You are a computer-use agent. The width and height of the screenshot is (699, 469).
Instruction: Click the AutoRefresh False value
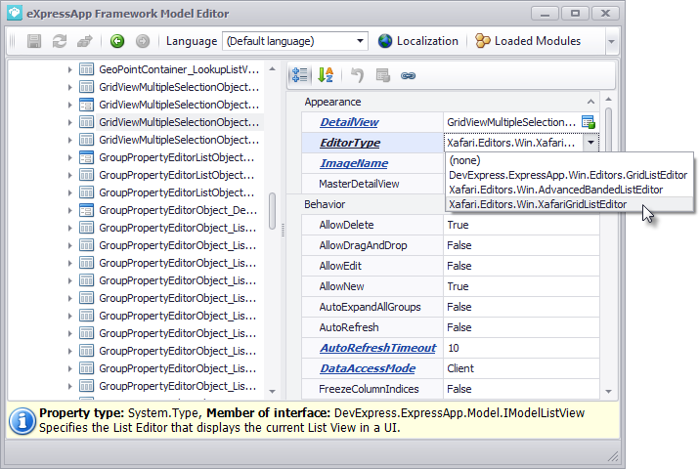click(x=521, y=327)
